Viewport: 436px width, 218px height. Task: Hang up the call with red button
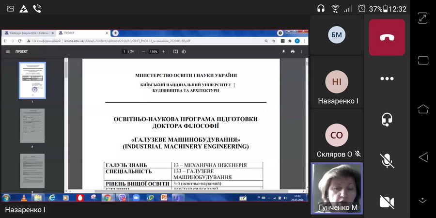click(x=387, y=38)
